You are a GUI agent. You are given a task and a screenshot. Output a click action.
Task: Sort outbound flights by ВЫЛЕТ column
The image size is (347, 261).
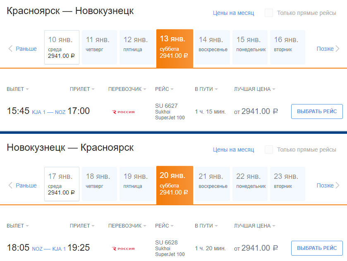coord(18,89)
